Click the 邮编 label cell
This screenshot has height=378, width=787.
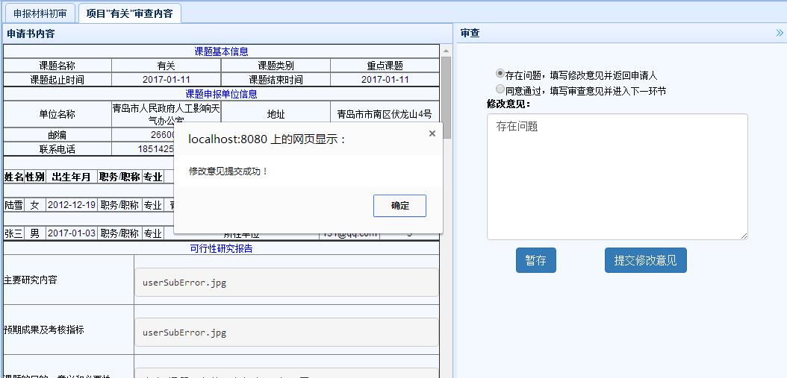coord(57,135)
